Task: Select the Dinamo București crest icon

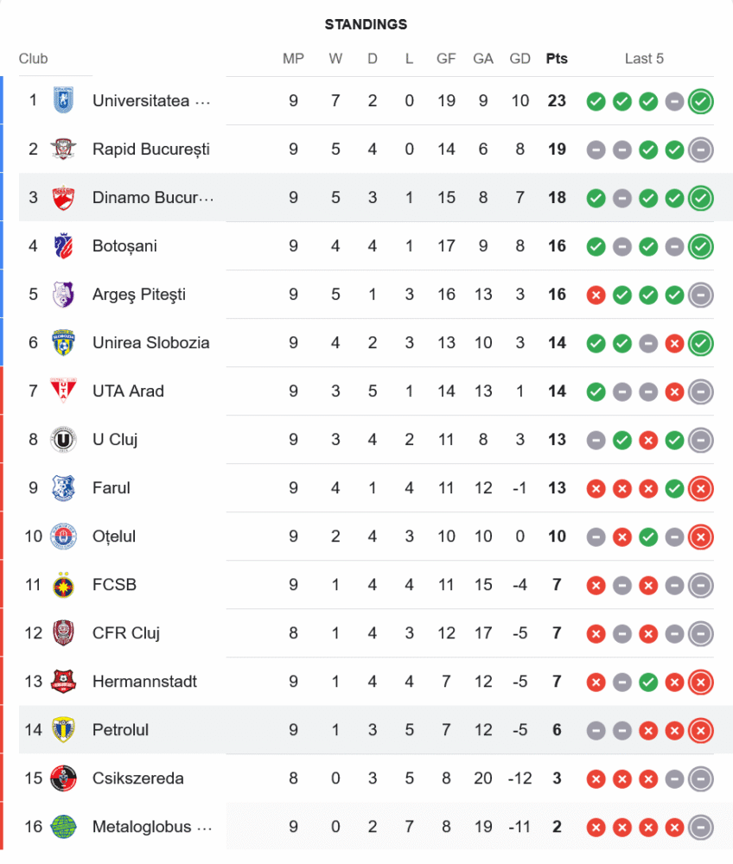Action: [x=62, y=197]
